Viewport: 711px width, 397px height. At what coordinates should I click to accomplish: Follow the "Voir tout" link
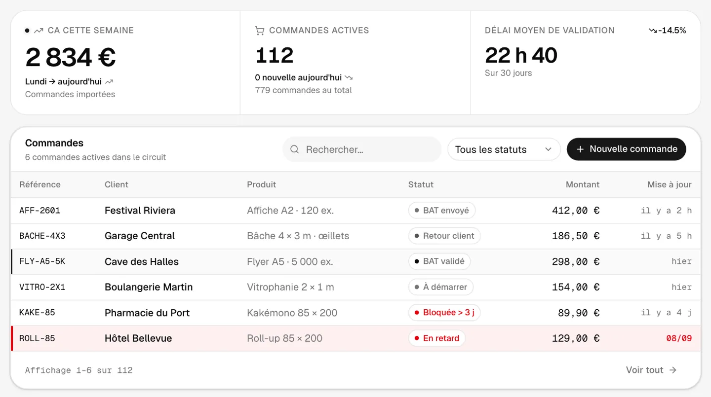click(x=651, y=370)
